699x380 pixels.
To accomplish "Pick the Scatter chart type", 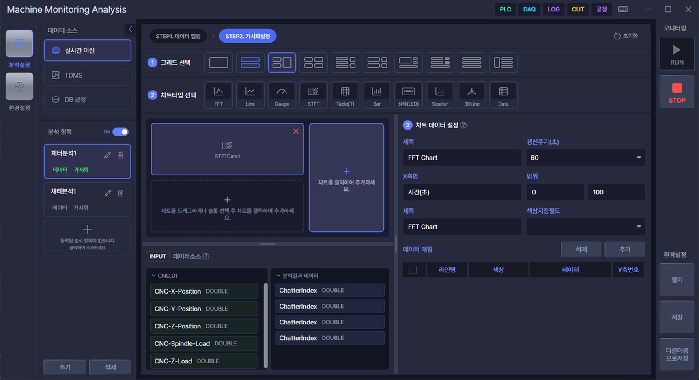I will click(x=440, y=95).
